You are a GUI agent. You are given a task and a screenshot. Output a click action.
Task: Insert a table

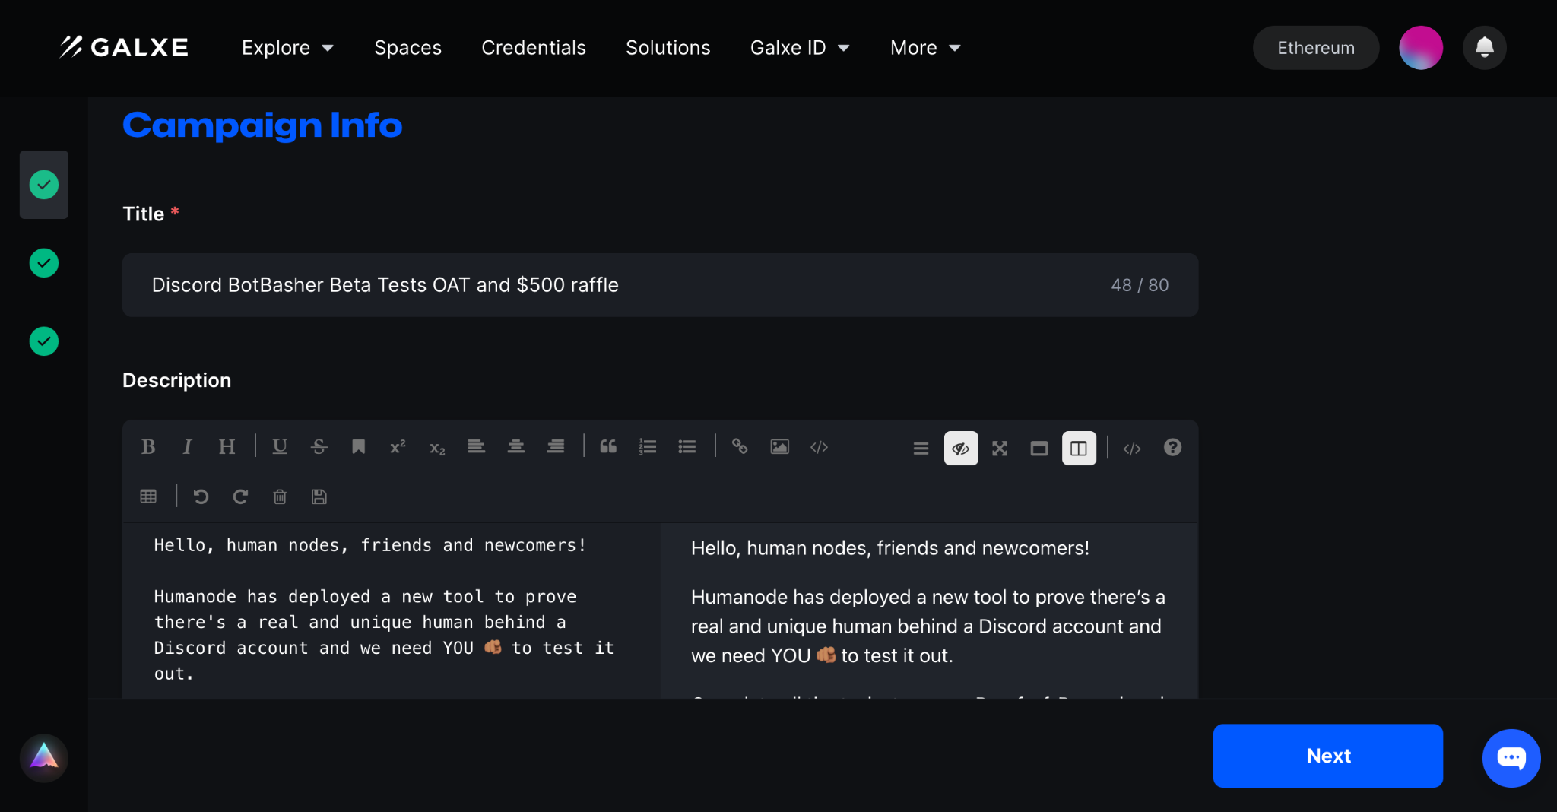click(x=148, y=496)
